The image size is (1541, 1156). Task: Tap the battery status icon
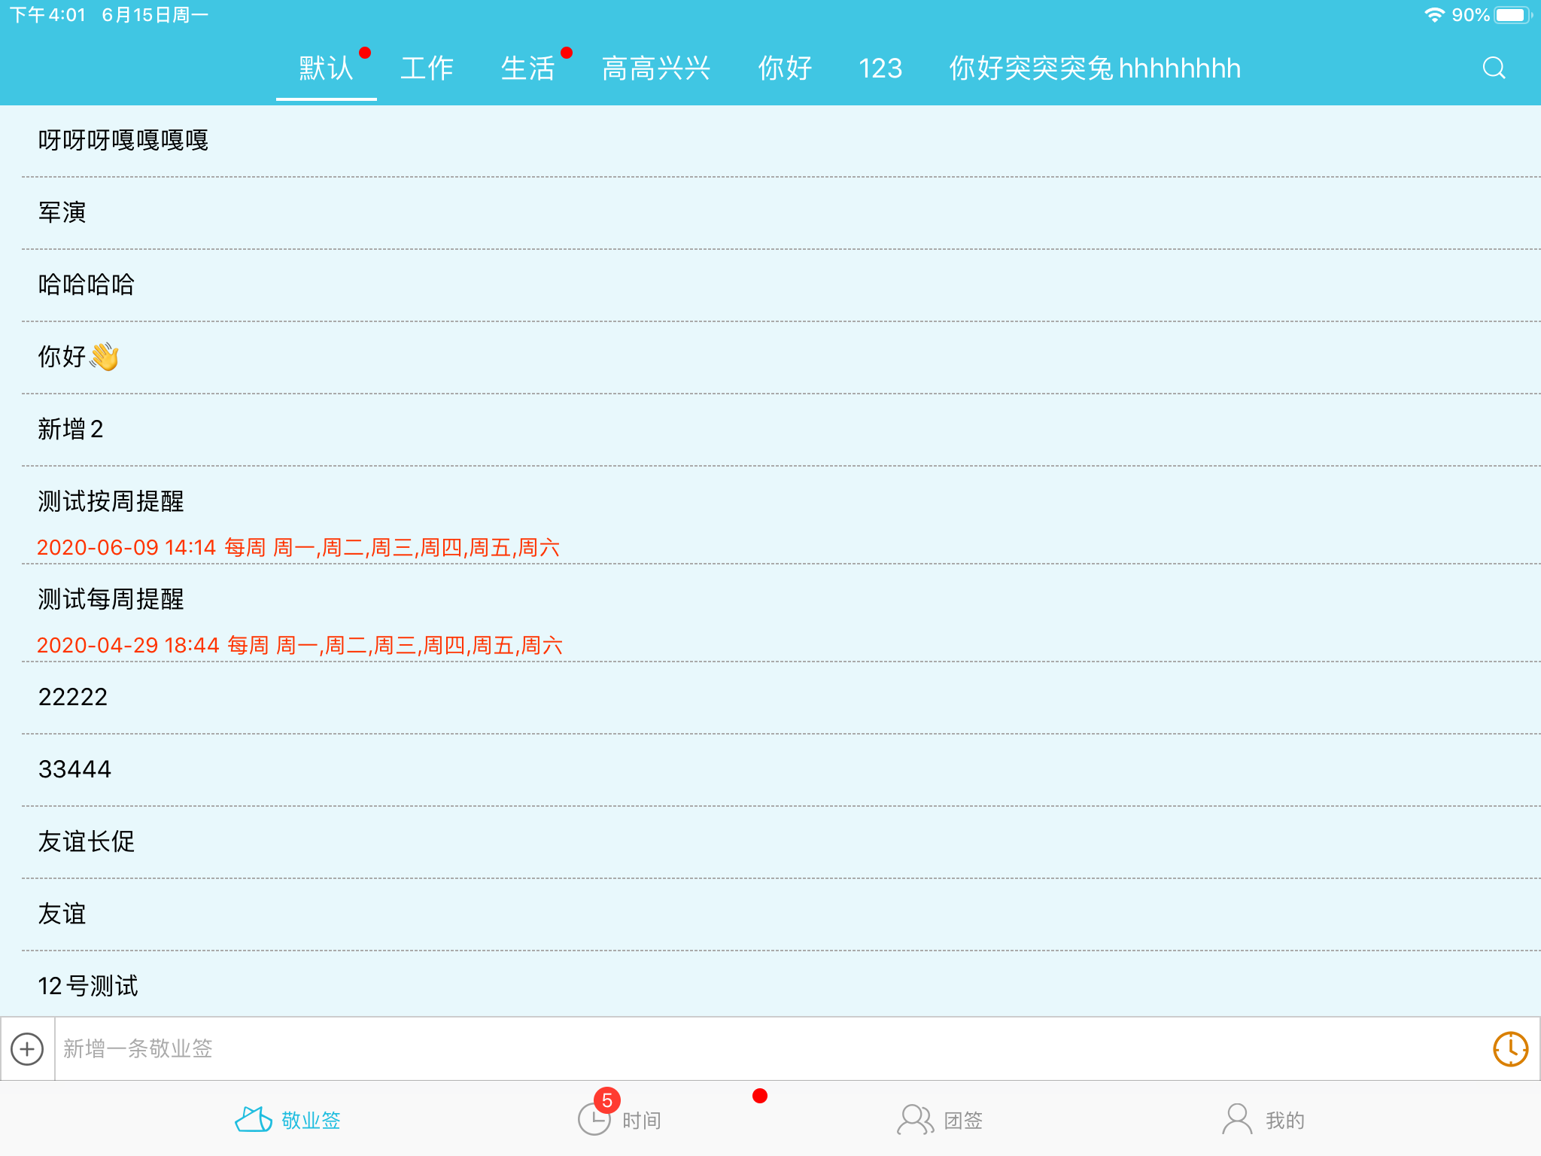point(1512,15)
